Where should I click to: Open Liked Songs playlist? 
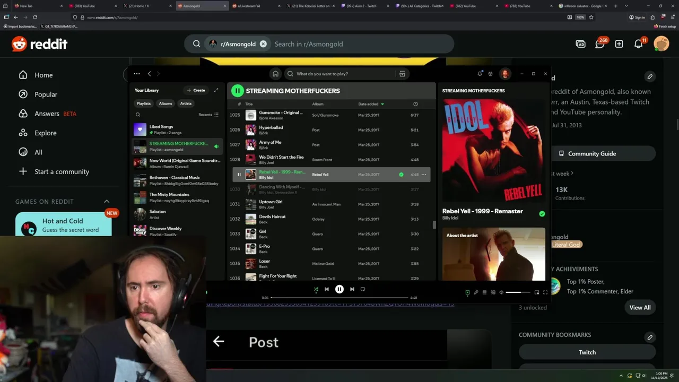tap(178, 129)
